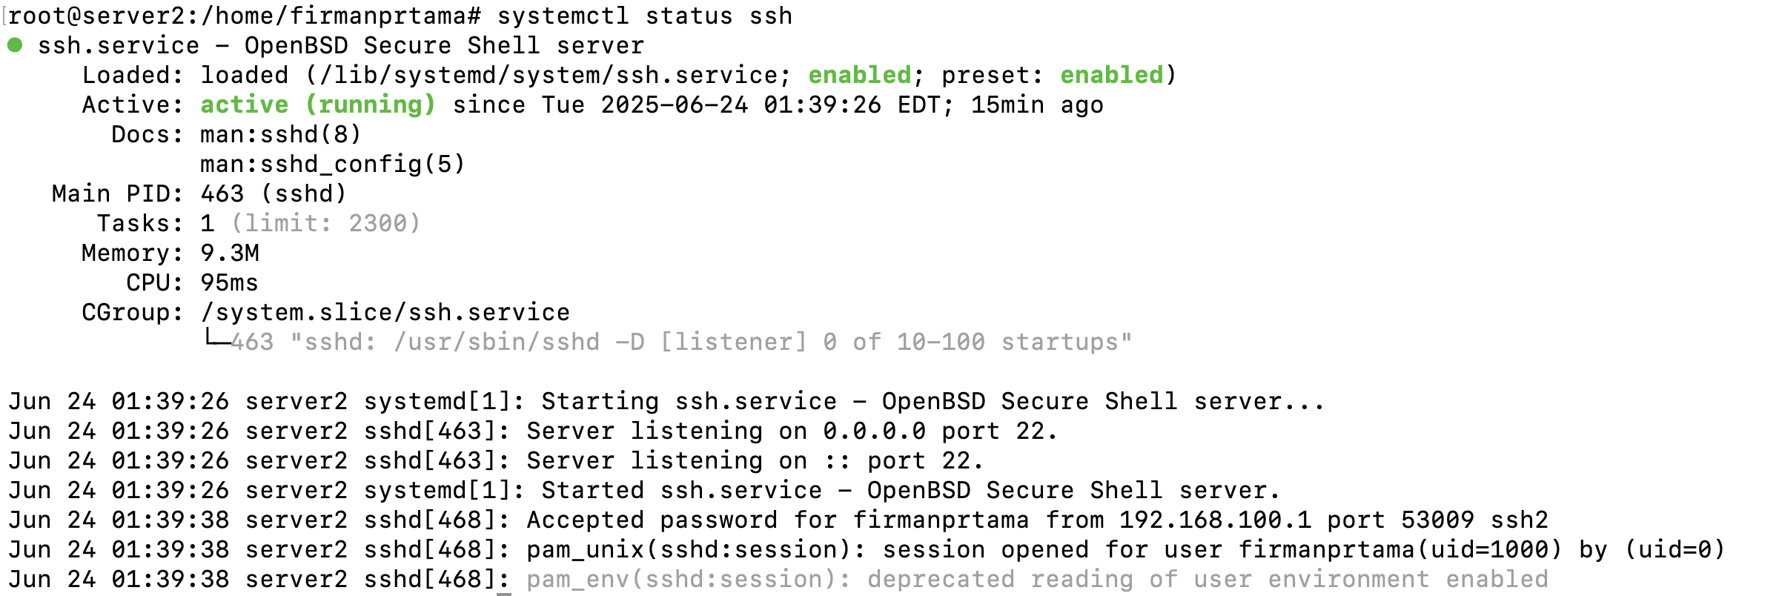1782x596 pixels.
Task: Click the Memory value 9.3M
Action: click(x=230, y=253)
